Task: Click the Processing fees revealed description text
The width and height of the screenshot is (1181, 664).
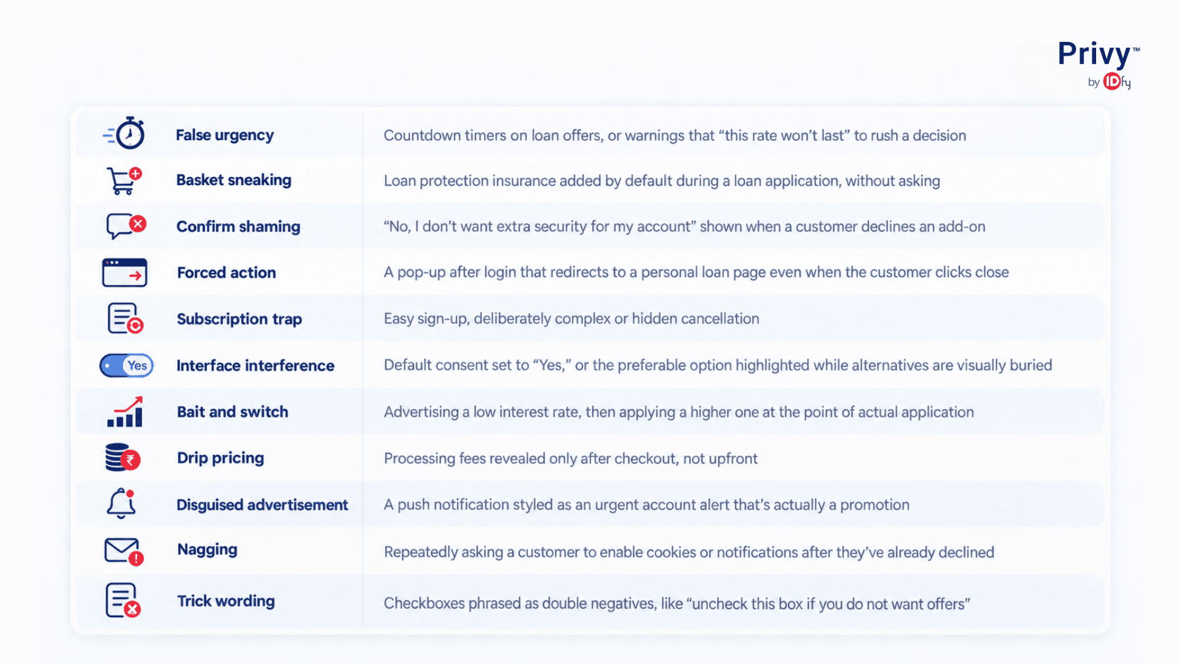Action: click(x=571, y=459)
